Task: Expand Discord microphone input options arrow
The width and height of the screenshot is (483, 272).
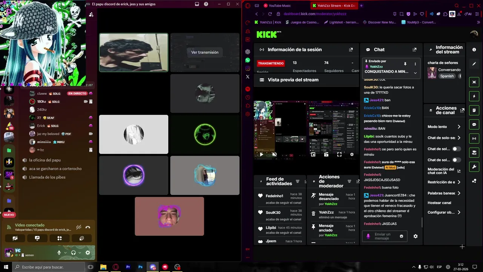Action: pos(65,253)
